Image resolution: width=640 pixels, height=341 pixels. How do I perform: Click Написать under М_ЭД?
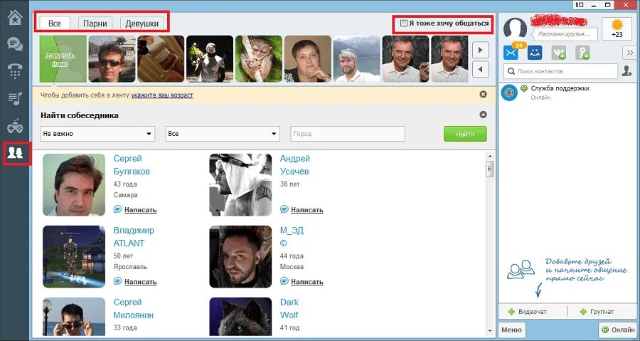307,282
